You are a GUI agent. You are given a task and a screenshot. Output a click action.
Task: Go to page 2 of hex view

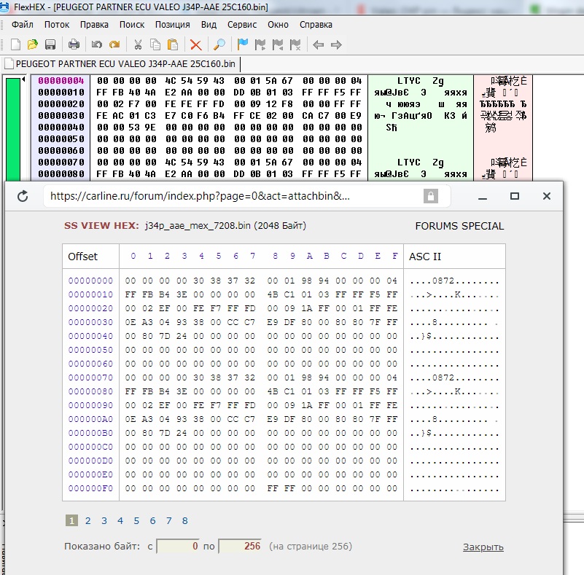click(x=88, y=520)
